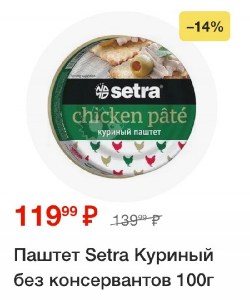Click the small serving suggestion note on the can
250x300 pixels.
pos(83,76)
